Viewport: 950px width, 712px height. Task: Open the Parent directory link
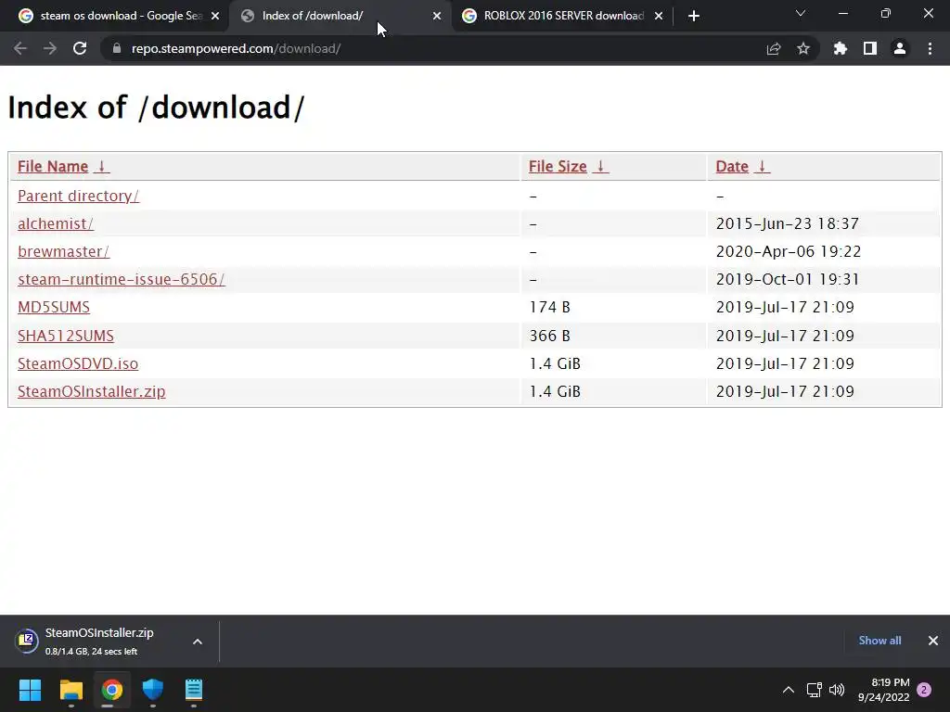tap(78, 197)
